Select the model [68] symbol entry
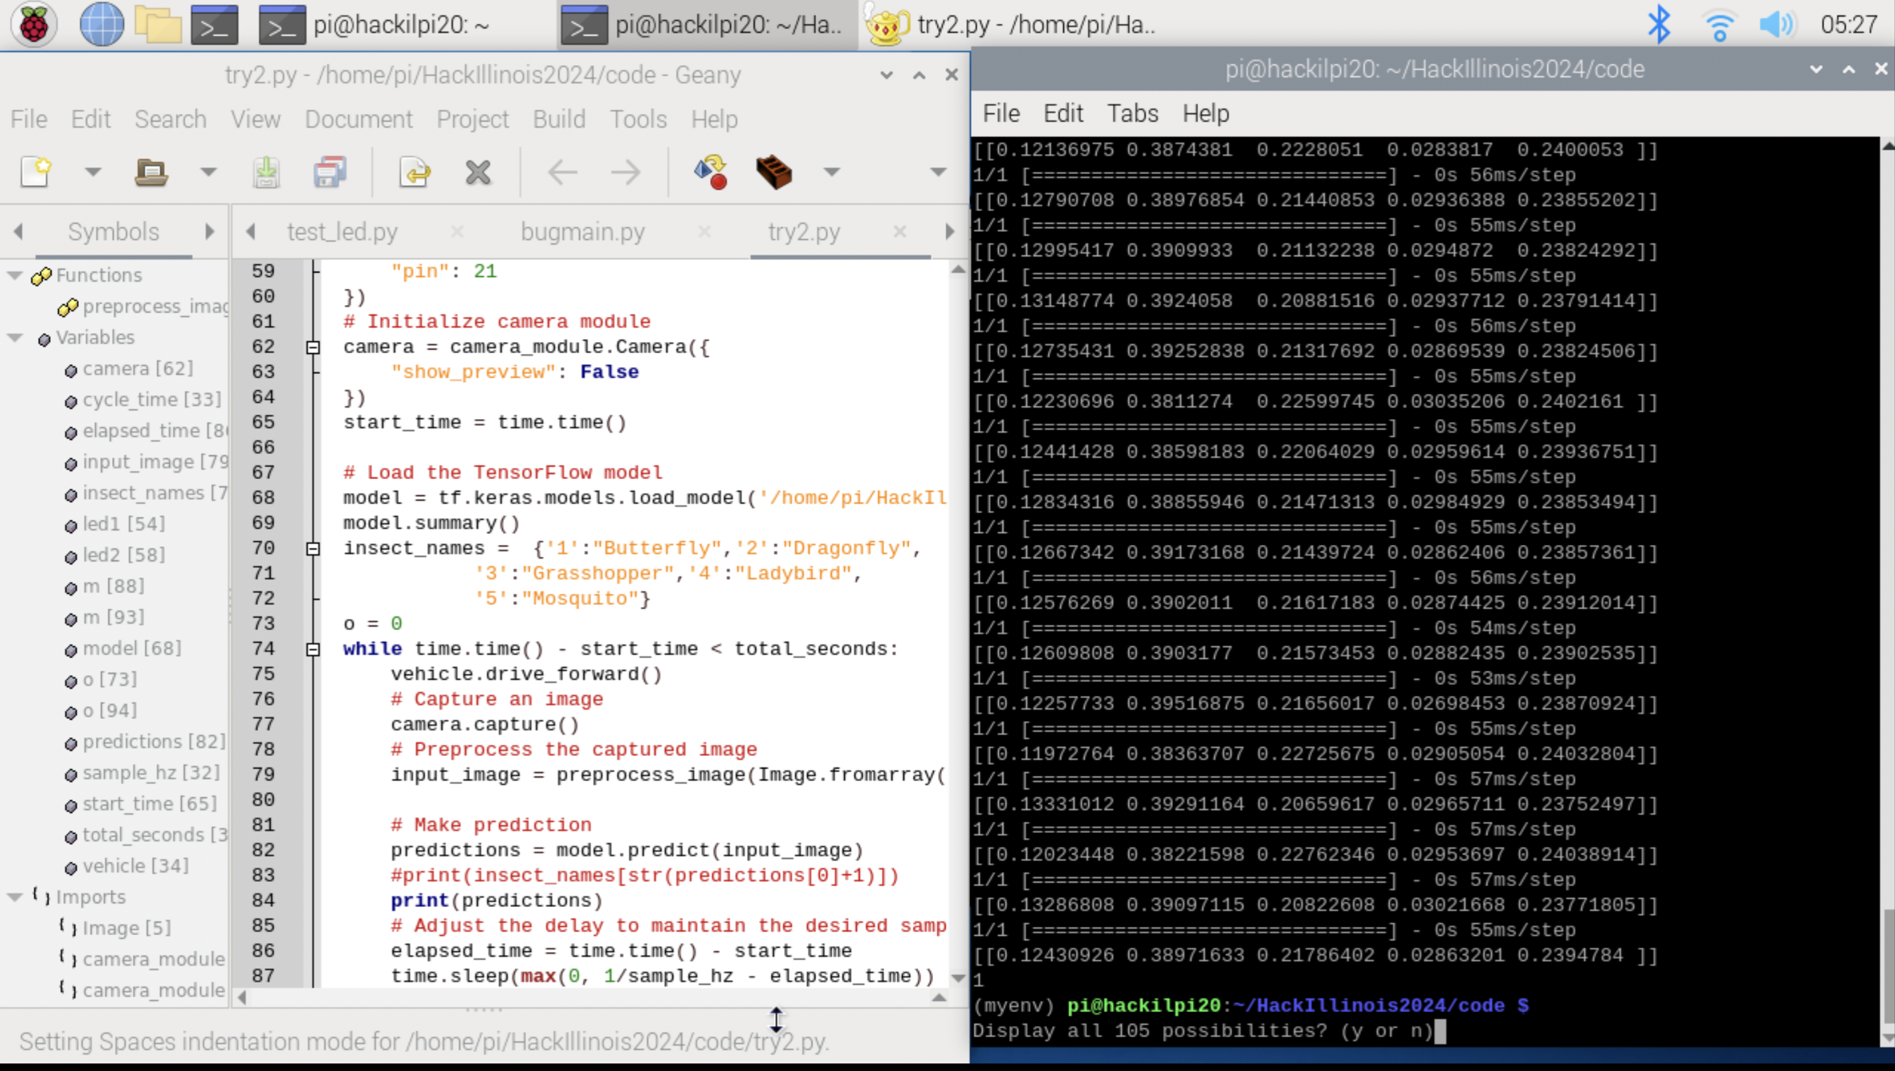The height and width of the screenshot is (1071, 1895). 131,648
